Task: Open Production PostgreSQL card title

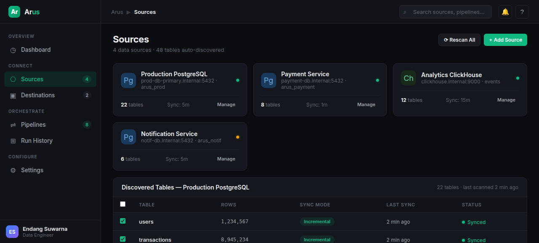Action: pos(174,74)
